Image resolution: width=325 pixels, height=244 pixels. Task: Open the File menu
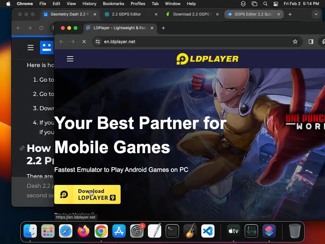point(43,4)
